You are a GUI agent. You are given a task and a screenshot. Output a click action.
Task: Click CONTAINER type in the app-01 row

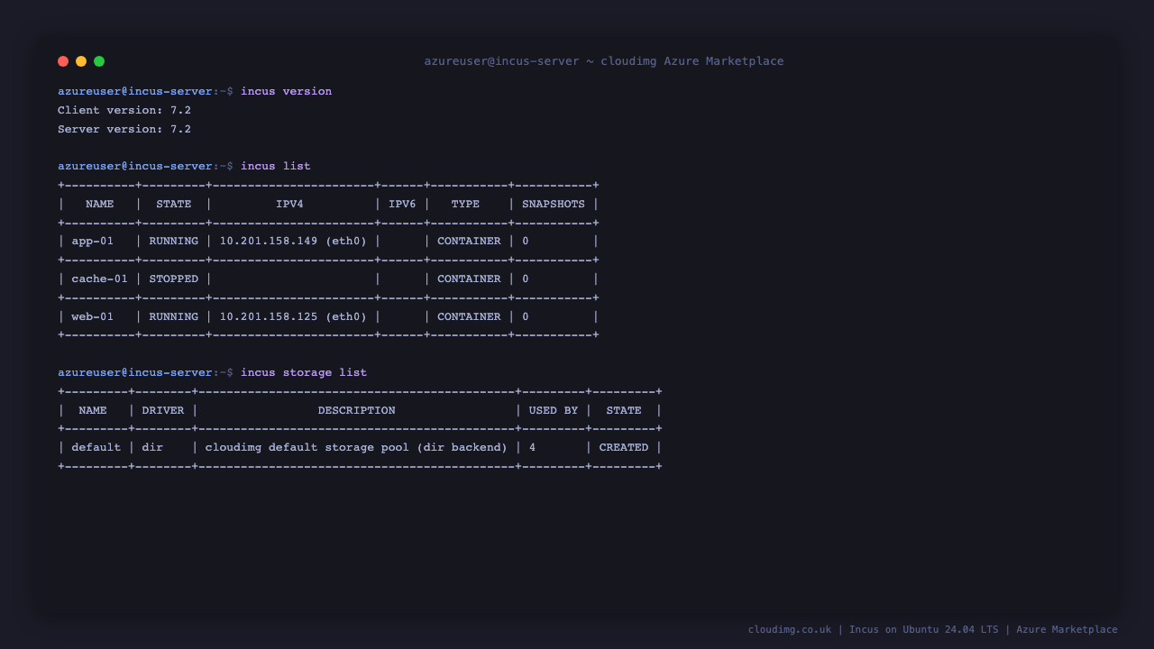[469, 241]
